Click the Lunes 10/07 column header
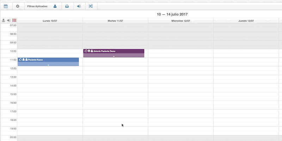 coord(50,21)
